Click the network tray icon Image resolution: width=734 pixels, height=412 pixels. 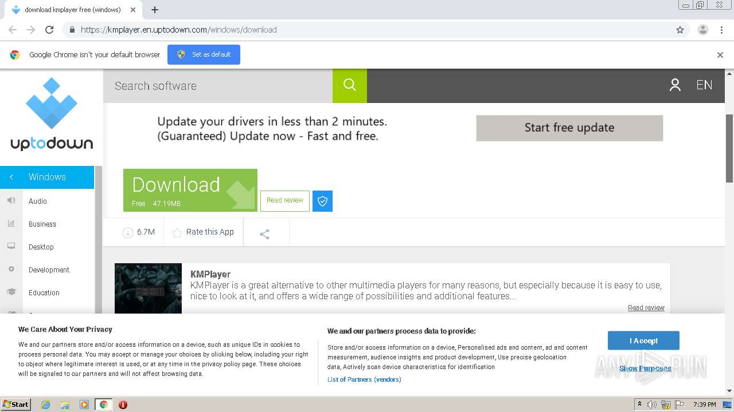coord(666,405)
